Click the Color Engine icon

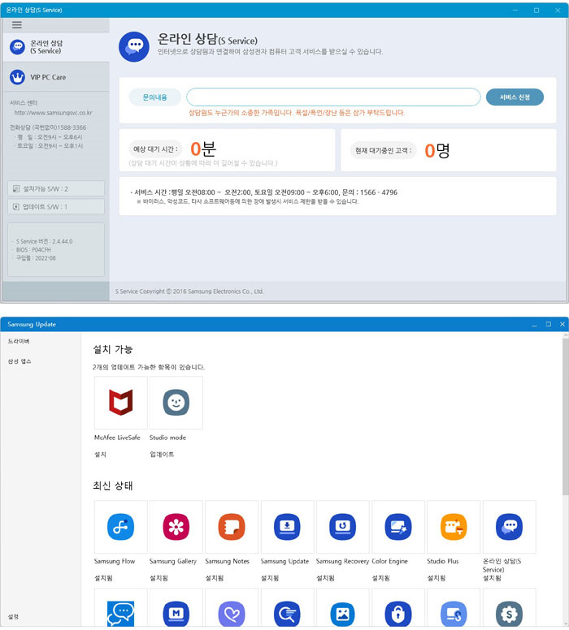pos(398,527)
